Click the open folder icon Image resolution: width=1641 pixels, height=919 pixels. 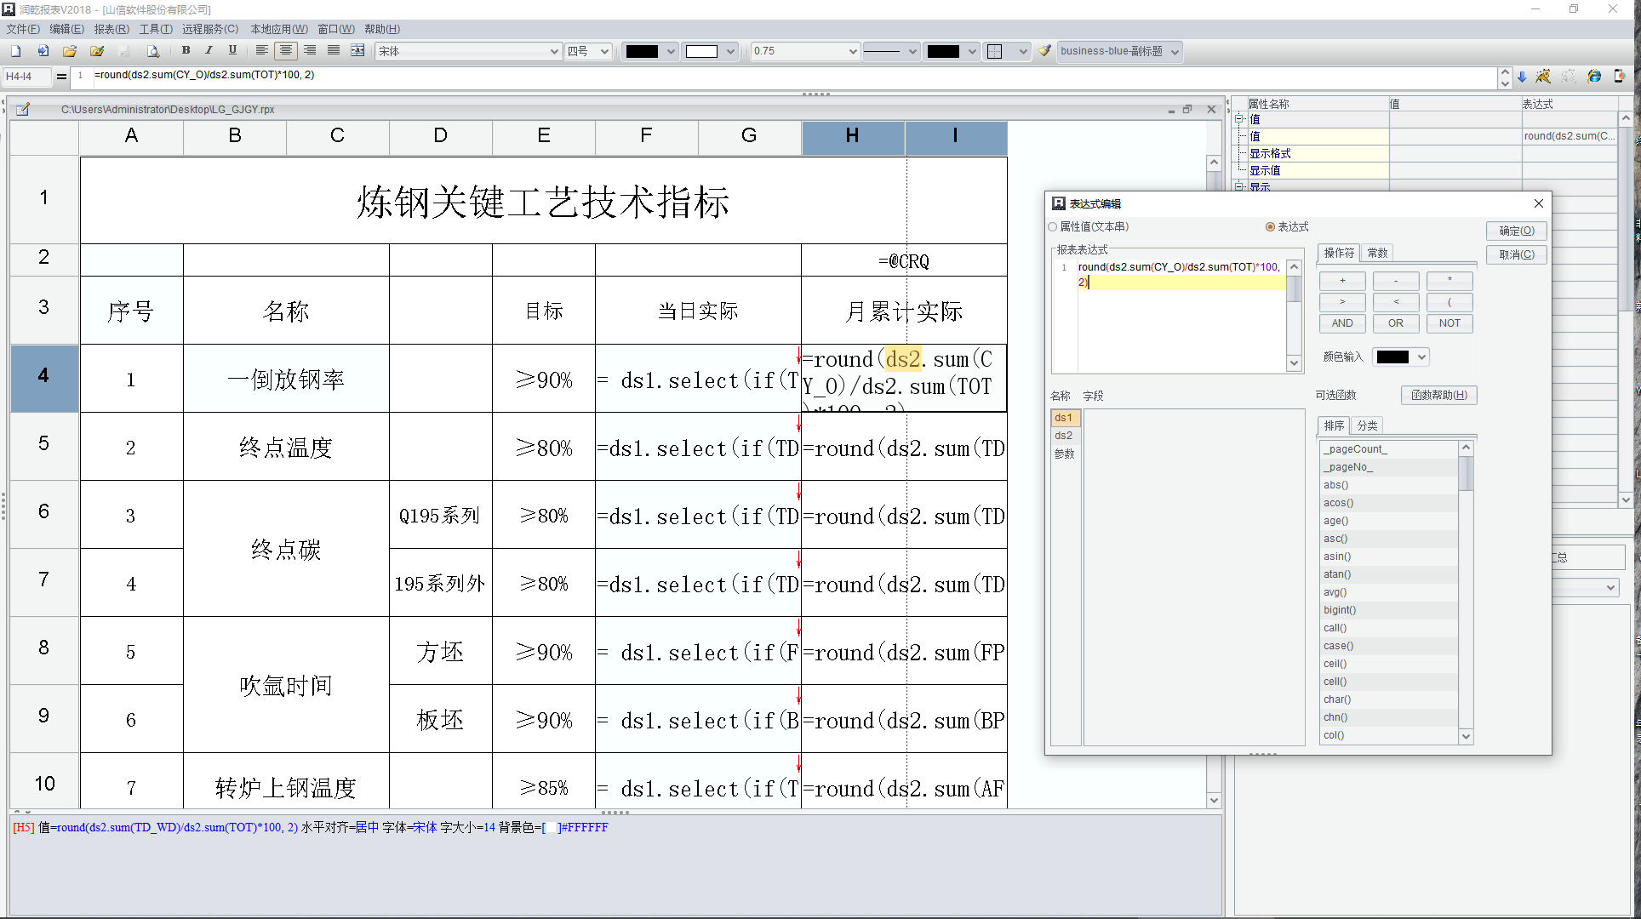coord(70,51)
